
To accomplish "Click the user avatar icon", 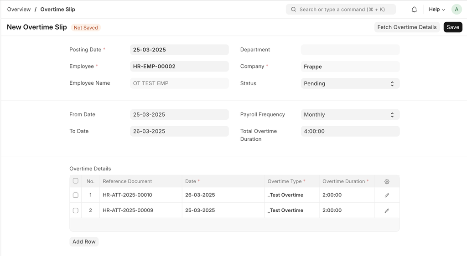I will [x=456, y=10].
